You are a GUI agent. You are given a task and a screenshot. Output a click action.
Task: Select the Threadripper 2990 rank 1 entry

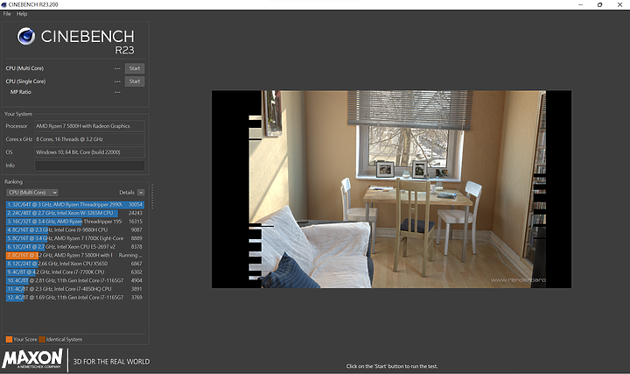click(74, 205)
